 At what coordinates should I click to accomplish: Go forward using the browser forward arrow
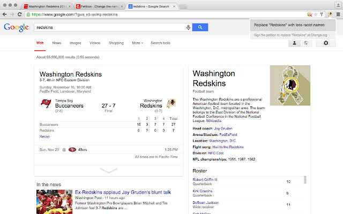pyautogui.click(x=12, y=14)
